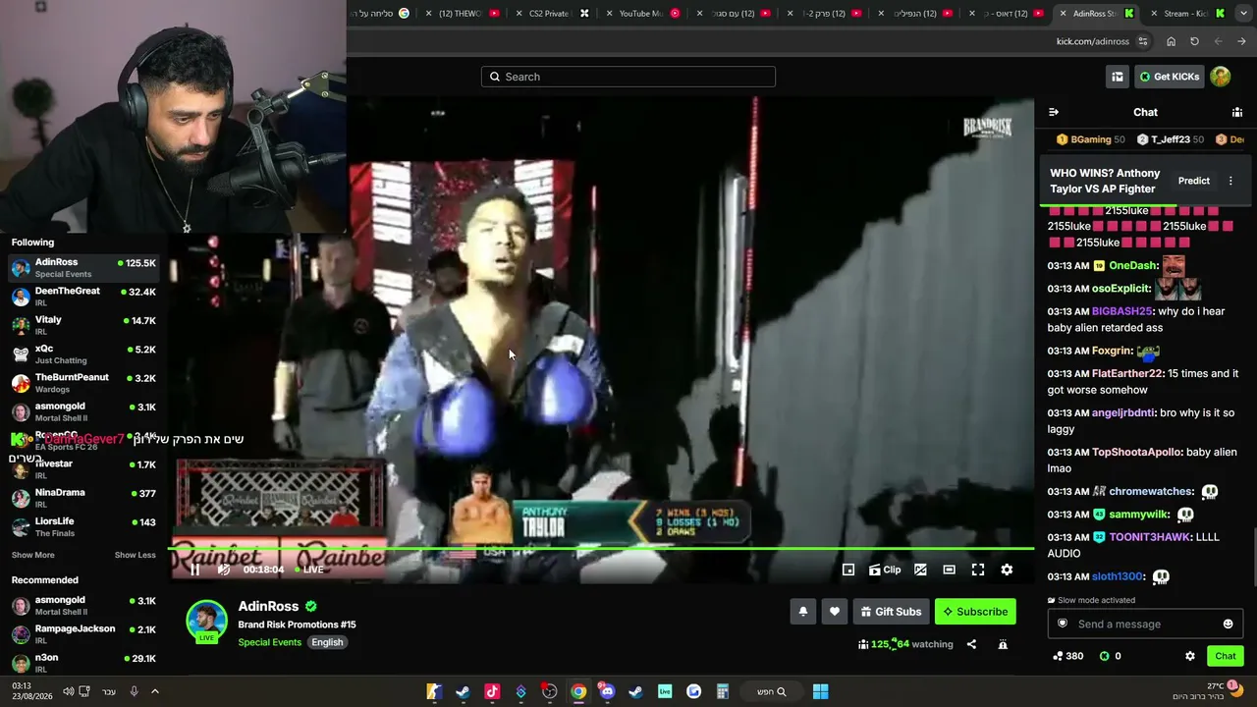The height and width of the screenshot is (707, 1257).
Task: Go forward in the browser
Action: coord(1218,41)
